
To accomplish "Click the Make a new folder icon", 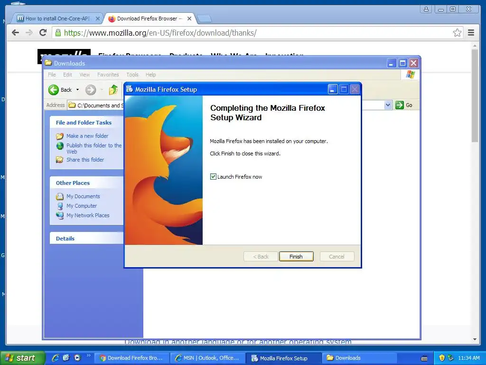I will (x=60, y=136).
